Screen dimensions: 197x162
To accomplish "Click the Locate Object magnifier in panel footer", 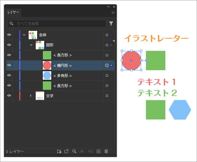I will (74, 151).
